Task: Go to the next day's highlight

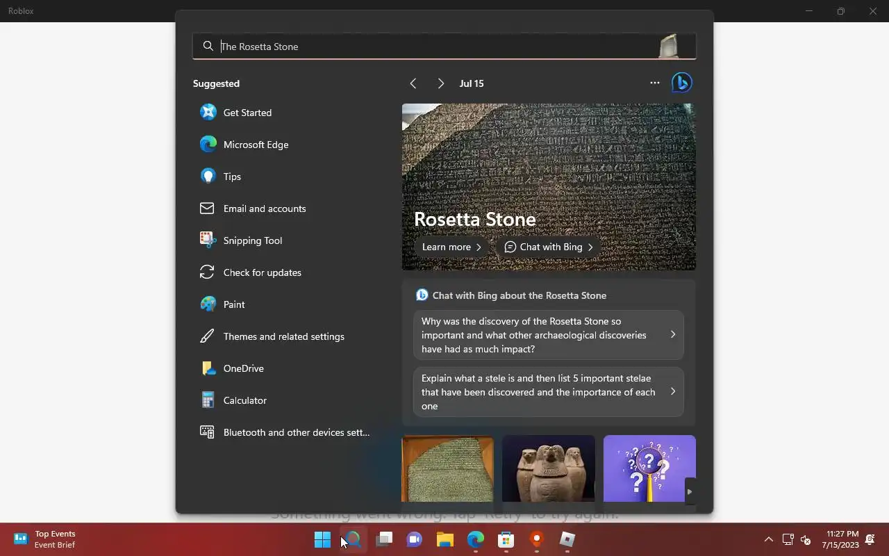Action: click(441, 83)
